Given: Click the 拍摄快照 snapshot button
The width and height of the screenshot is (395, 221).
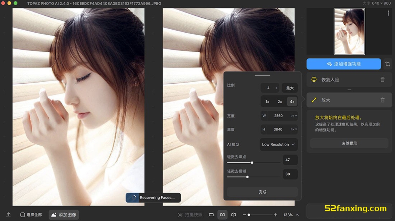Looking at the screenshot, I should coord(190,215).
